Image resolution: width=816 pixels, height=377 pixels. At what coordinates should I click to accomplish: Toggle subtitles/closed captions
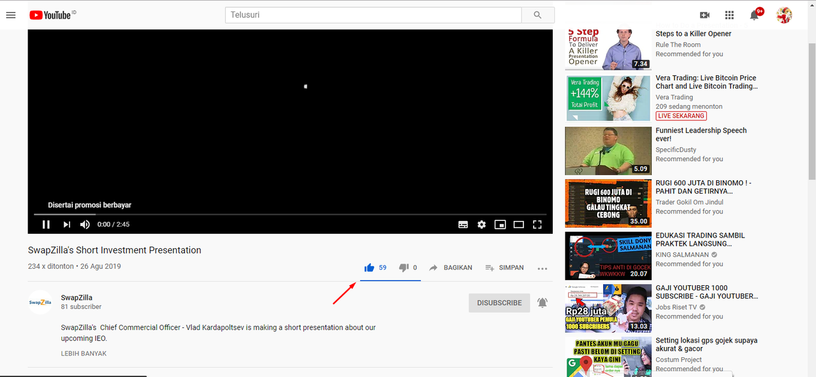tap(463, 224)
